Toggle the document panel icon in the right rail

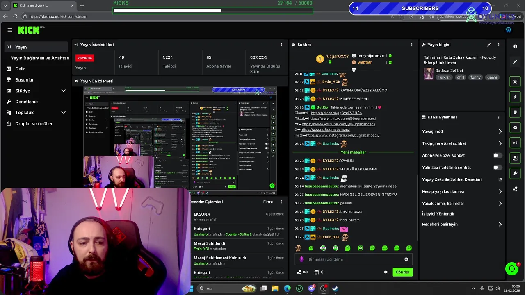pos(515,112)
